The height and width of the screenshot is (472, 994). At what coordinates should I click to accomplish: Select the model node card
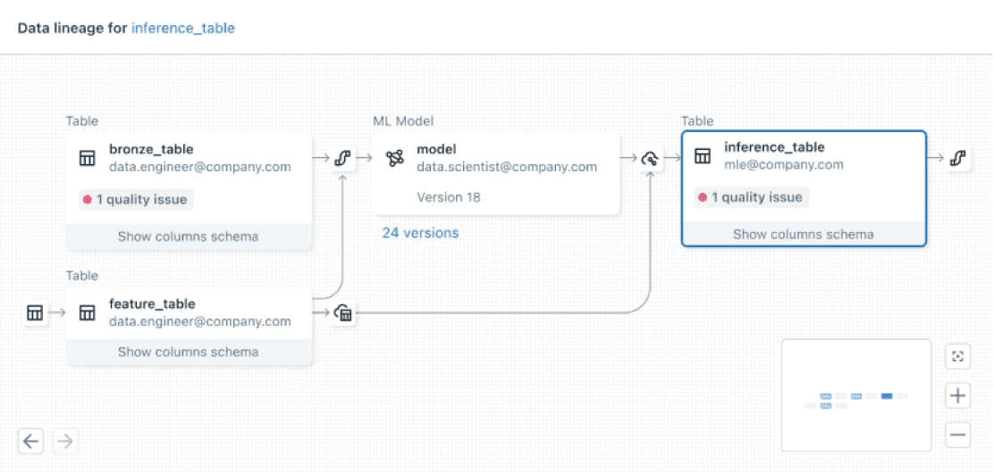pos(496,174)
